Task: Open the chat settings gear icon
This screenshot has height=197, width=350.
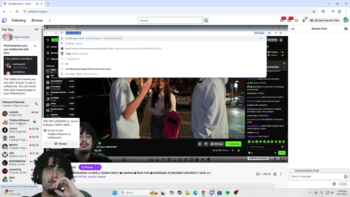Action: [x=334, y=184]
